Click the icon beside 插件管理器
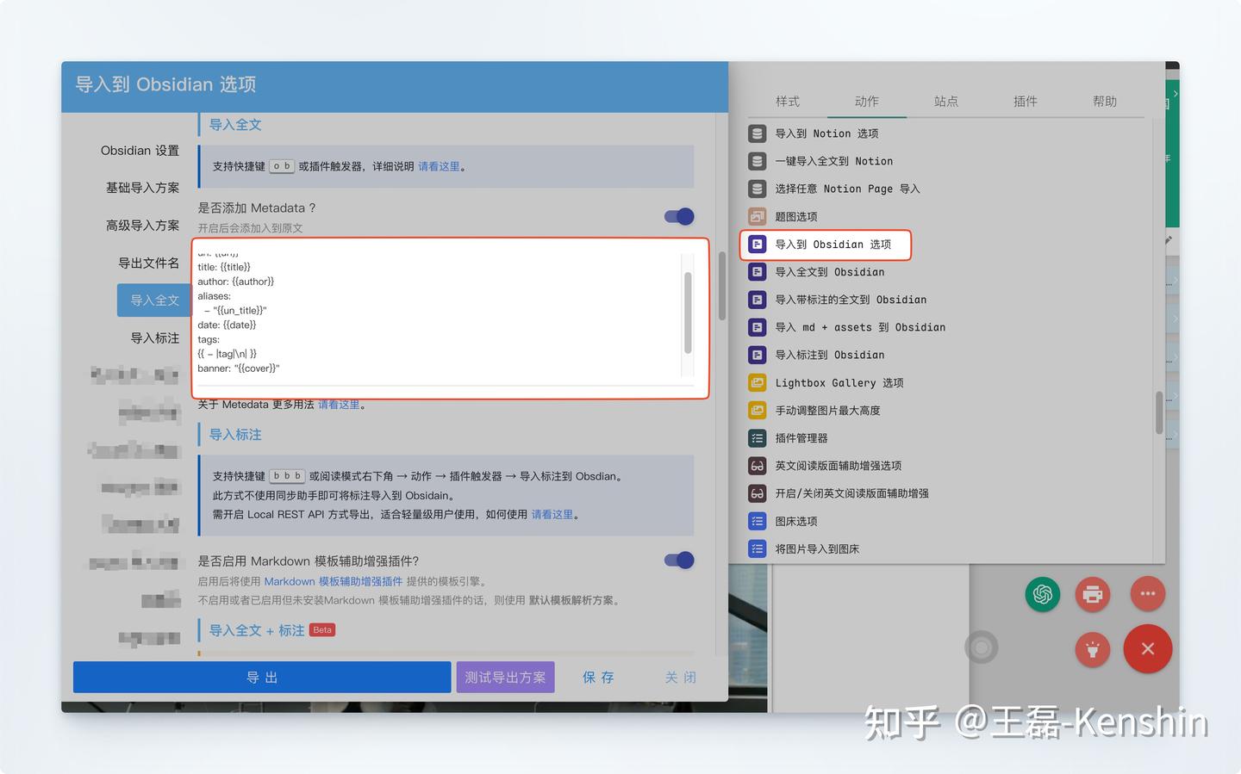 [758, 438]
